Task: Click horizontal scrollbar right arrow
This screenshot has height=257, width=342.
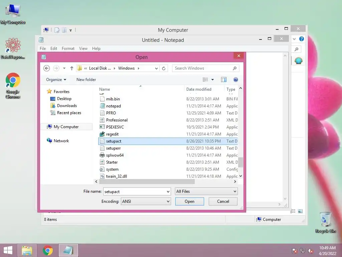Action: coord(235,181)
